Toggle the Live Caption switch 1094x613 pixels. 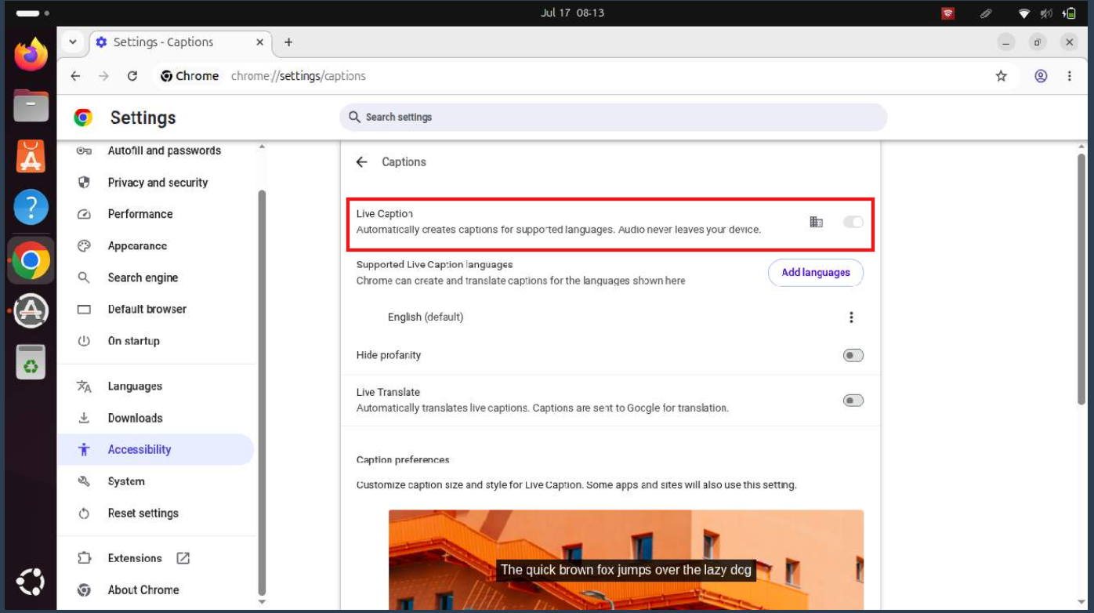tap(853, 223)
